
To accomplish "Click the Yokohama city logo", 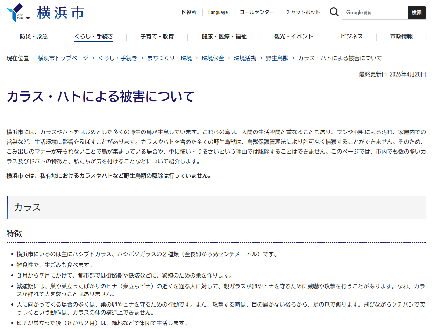I will (45, 13).
